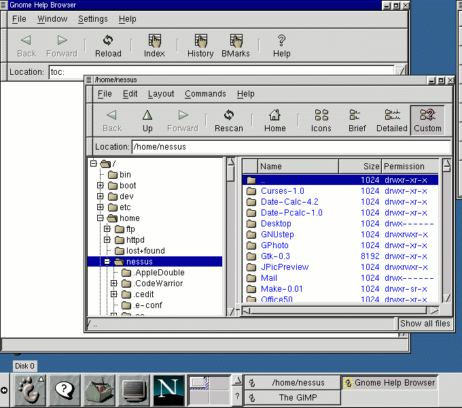Toggle Custom view in file manager
The image size is (462, 408).
pos(427,120)
